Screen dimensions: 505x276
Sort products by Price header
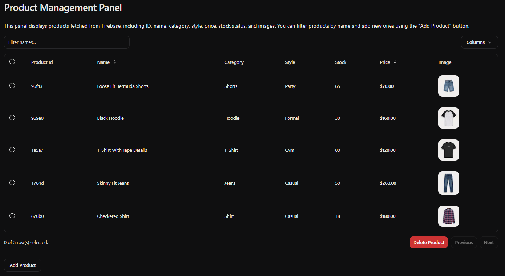385,62
